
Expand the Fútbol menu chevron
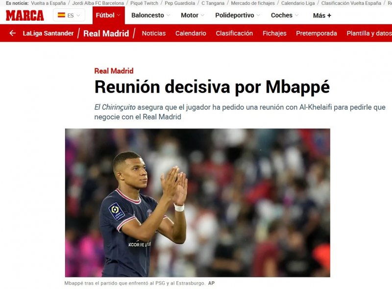click(119, 15)
